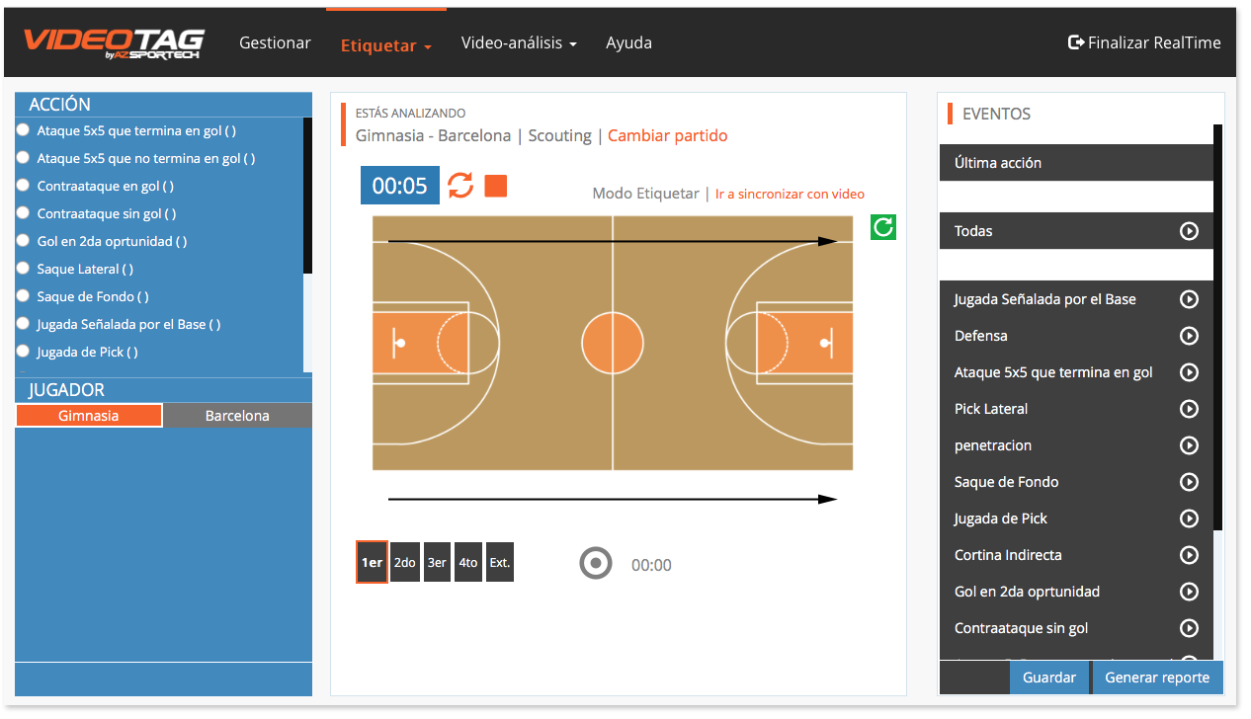Viewport: 1251px width, 719px height.
Task: Click the circular record target icon
Action: [596, 564]
